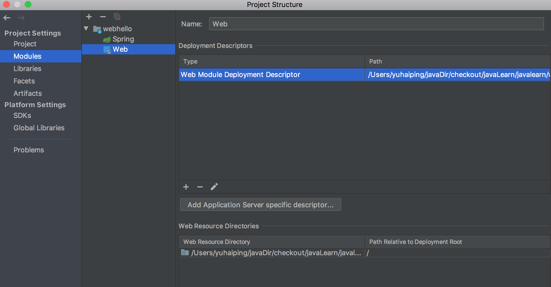Add a new module with plus icon above tree

pyautogui.click(x=89, y=17)
